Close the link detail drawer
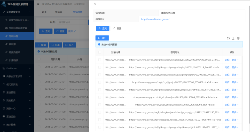This screenshot has width=250, height=132. [x=95, y=4]
